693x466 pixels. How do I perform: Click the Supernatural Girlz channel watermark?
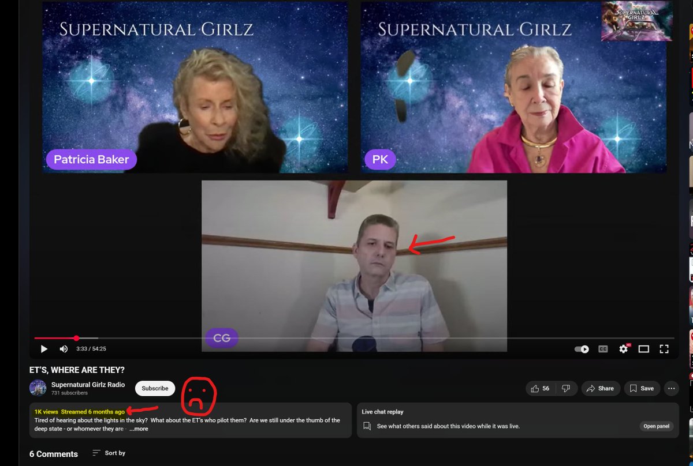pos(637,21)
